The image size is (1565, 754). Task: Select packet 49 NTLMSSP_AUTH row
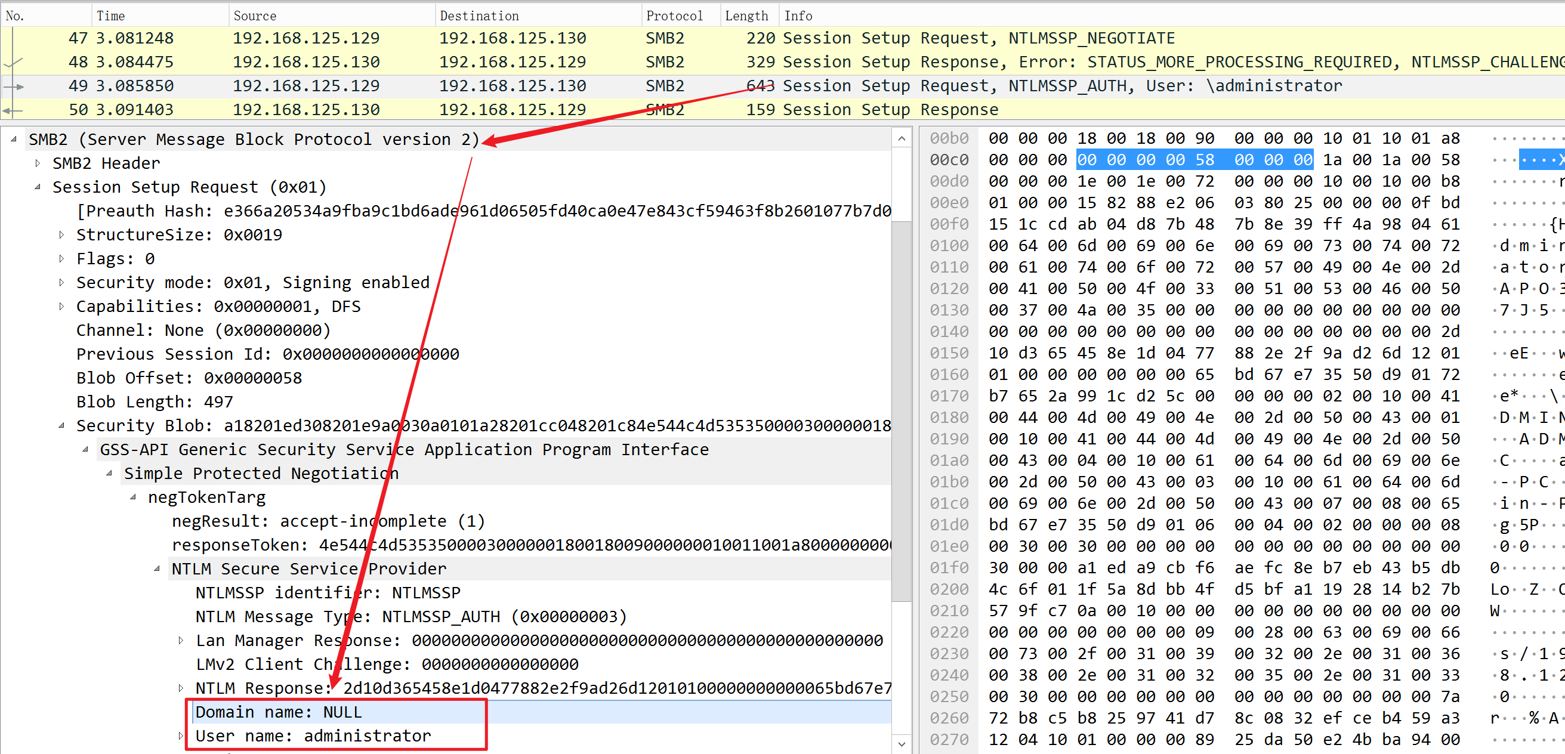783,86
